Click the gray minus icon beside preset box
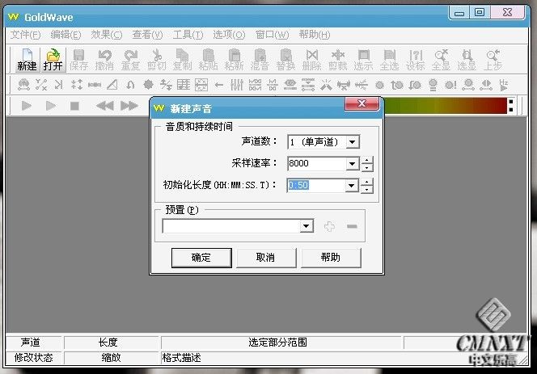Image resolution: width=537 pixels, height=374 pixels. pos(352,226)
